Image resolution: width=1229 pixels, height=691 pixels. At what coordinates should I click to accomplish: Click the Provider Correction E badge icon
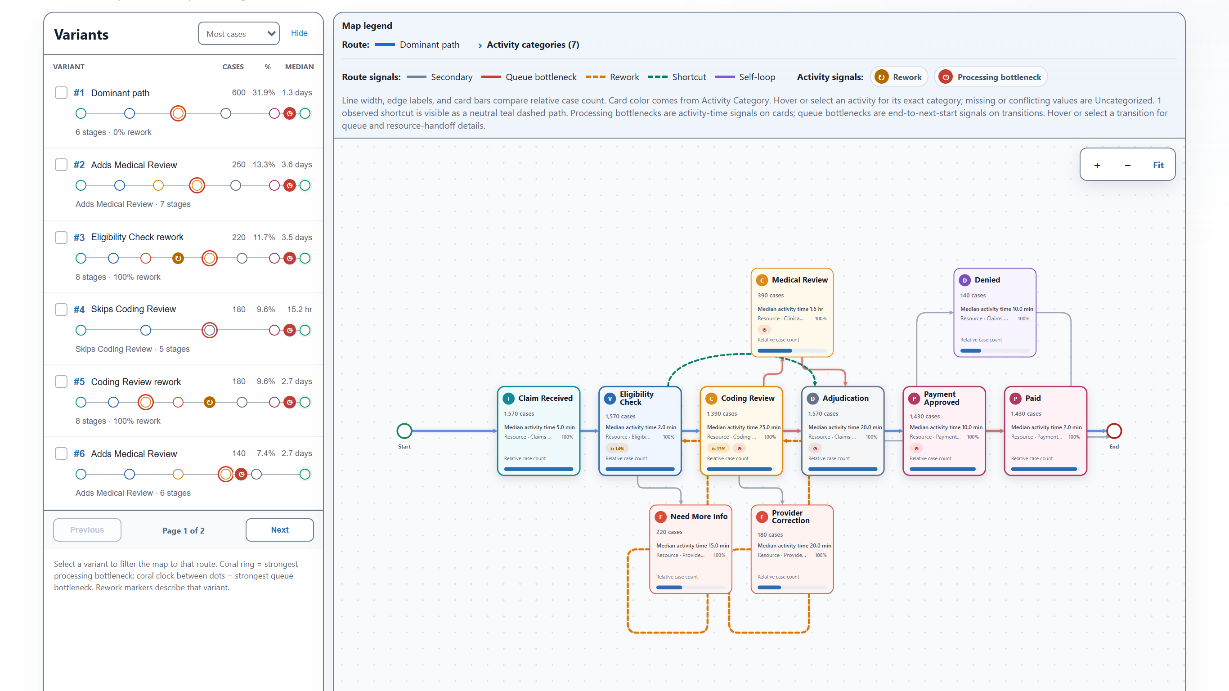[x=762, y=517]
